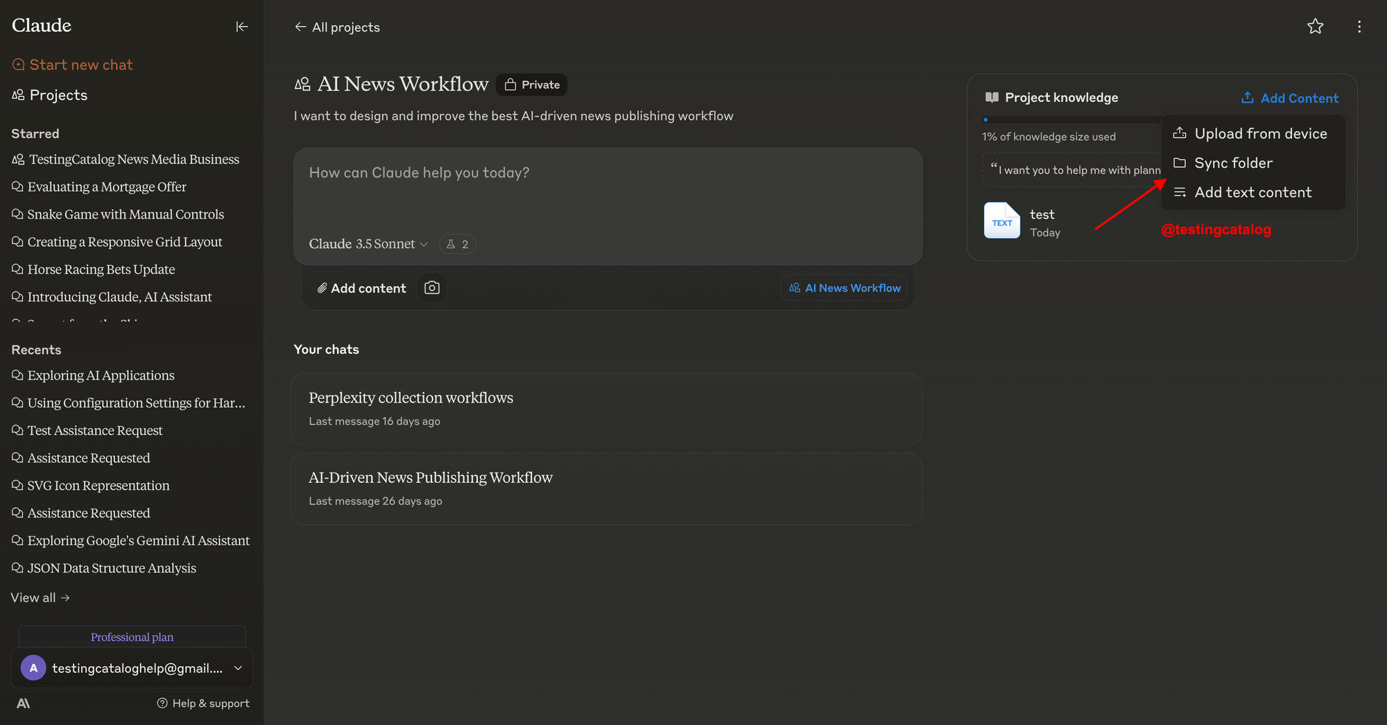Click Start new chat
This screenshot has width=1387, height=725.
(72, 65)
